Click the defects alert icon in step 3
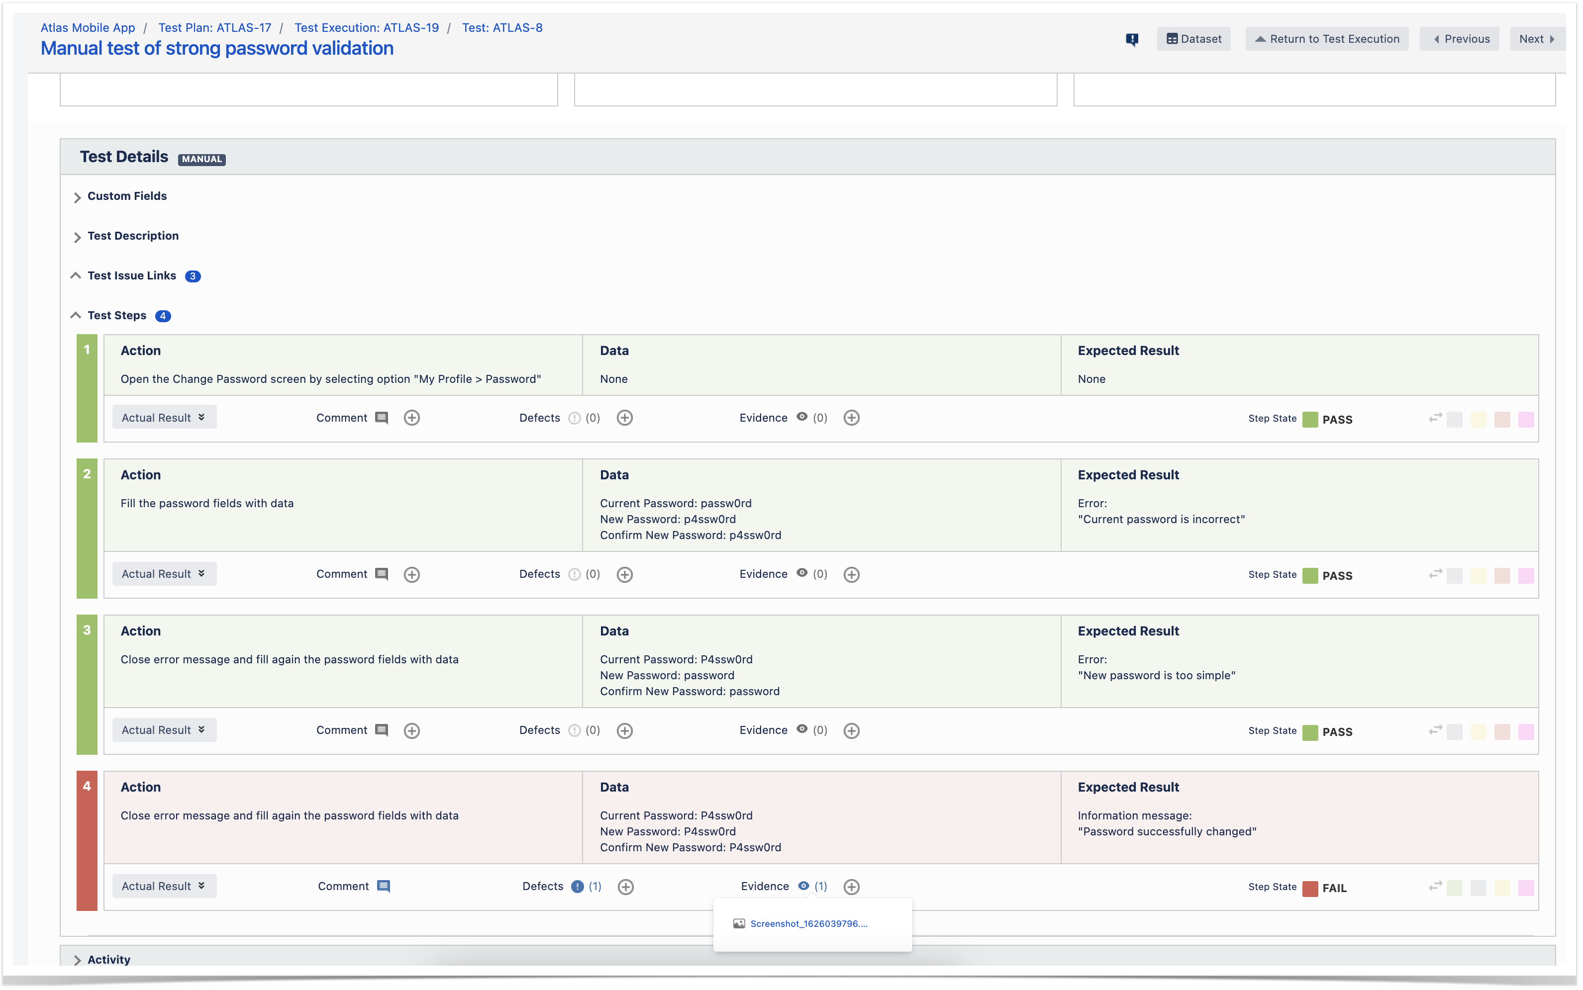This screenshot has height=990, width=1583. pos(575,730)
